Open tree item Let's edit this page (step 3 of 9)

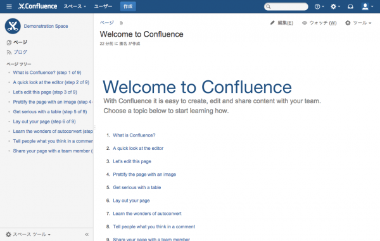[45, 92]
